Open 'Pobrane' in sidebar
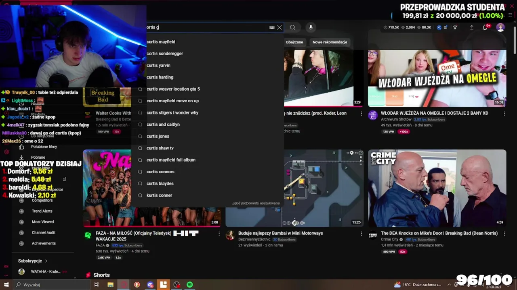This screenshot has width=517, height=290. tap(39, 157)
